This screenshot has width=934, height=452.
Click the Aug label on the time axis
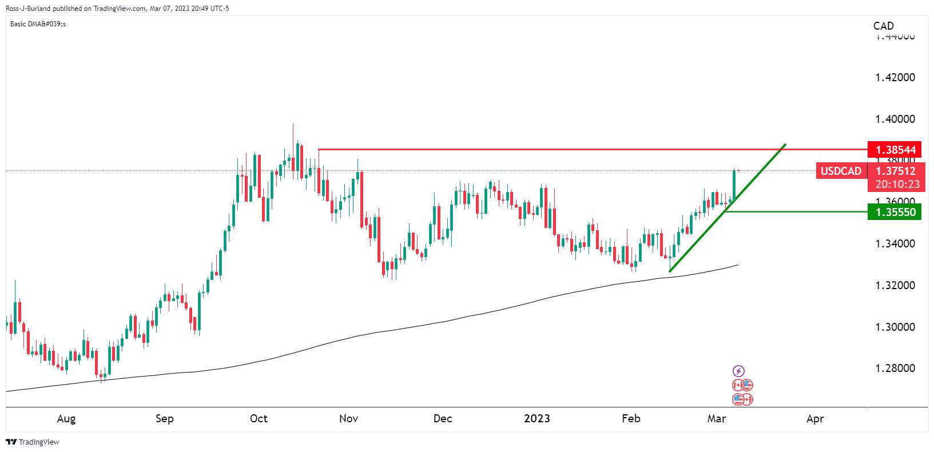pyautogui.click(x=66, y=419)
